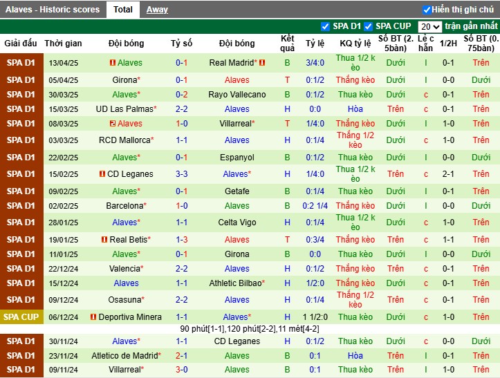Click the 06/12/24 date cell
Image resolution: width=500 pixels, height=378 pixels.
[x=63, y=317]
